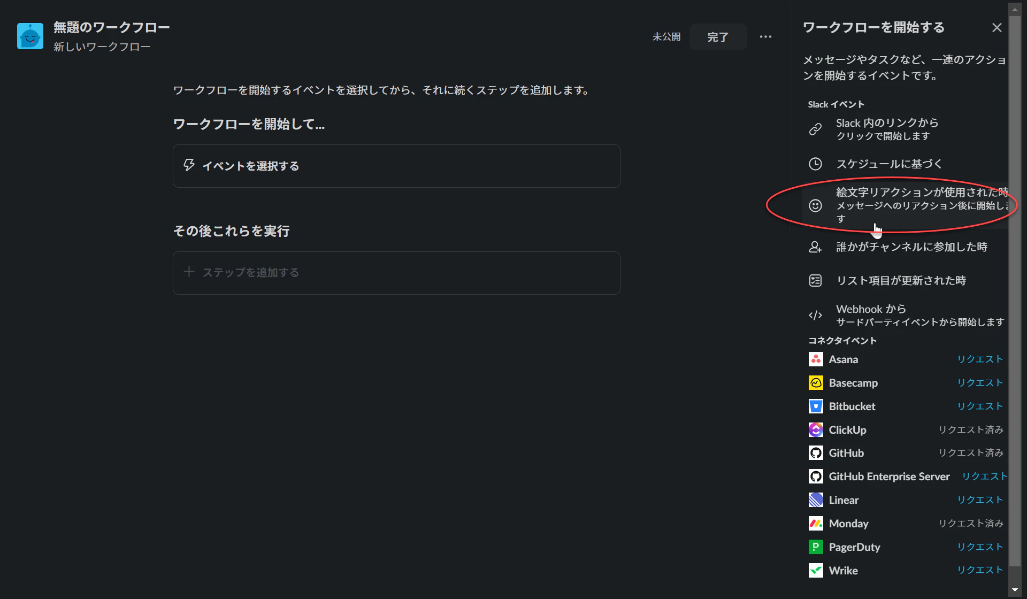Click the Webhook code brackets icon

[815, 315]
